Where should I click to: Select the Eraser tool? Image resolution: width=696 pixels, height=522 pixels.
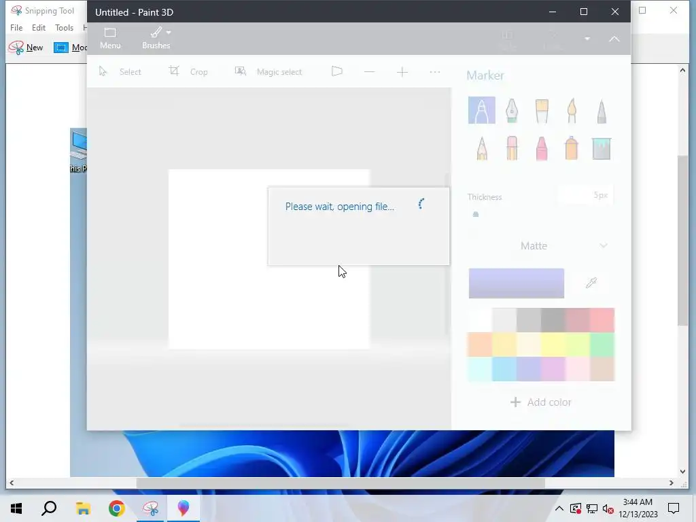click(x=512, y=147)
